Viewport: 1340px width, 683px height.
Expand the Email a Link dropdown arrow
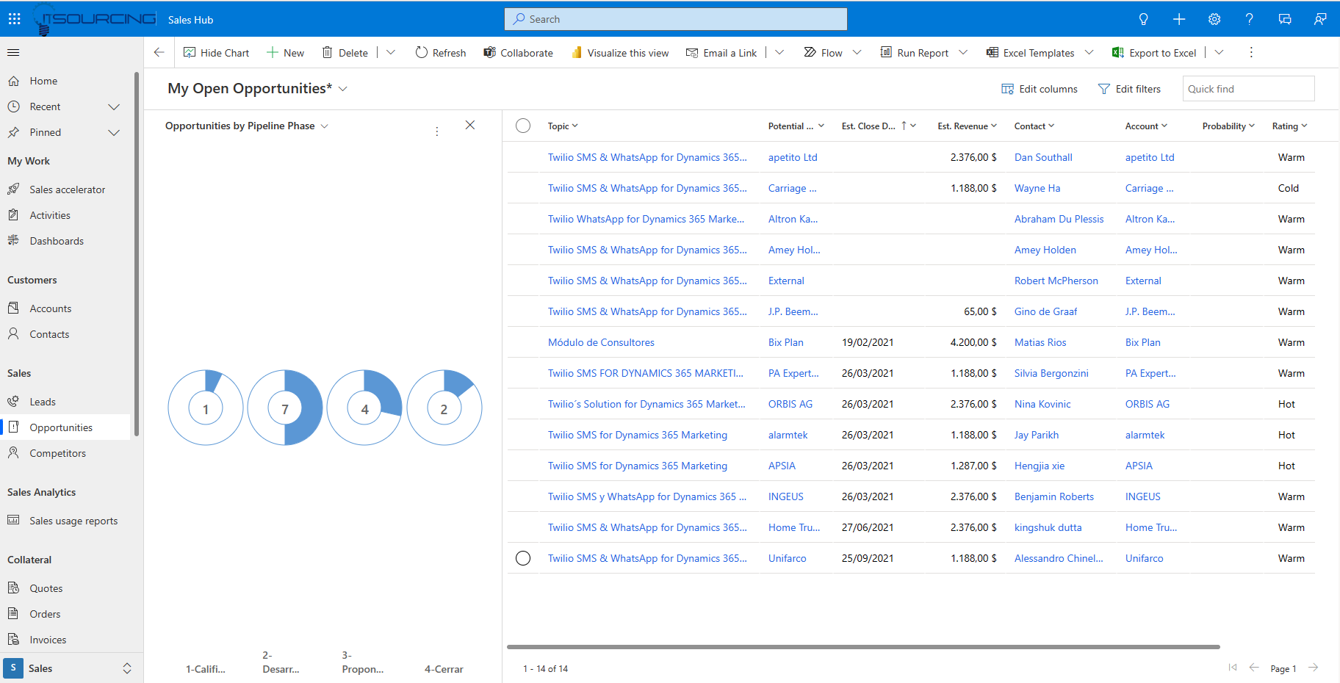[779, 52]
